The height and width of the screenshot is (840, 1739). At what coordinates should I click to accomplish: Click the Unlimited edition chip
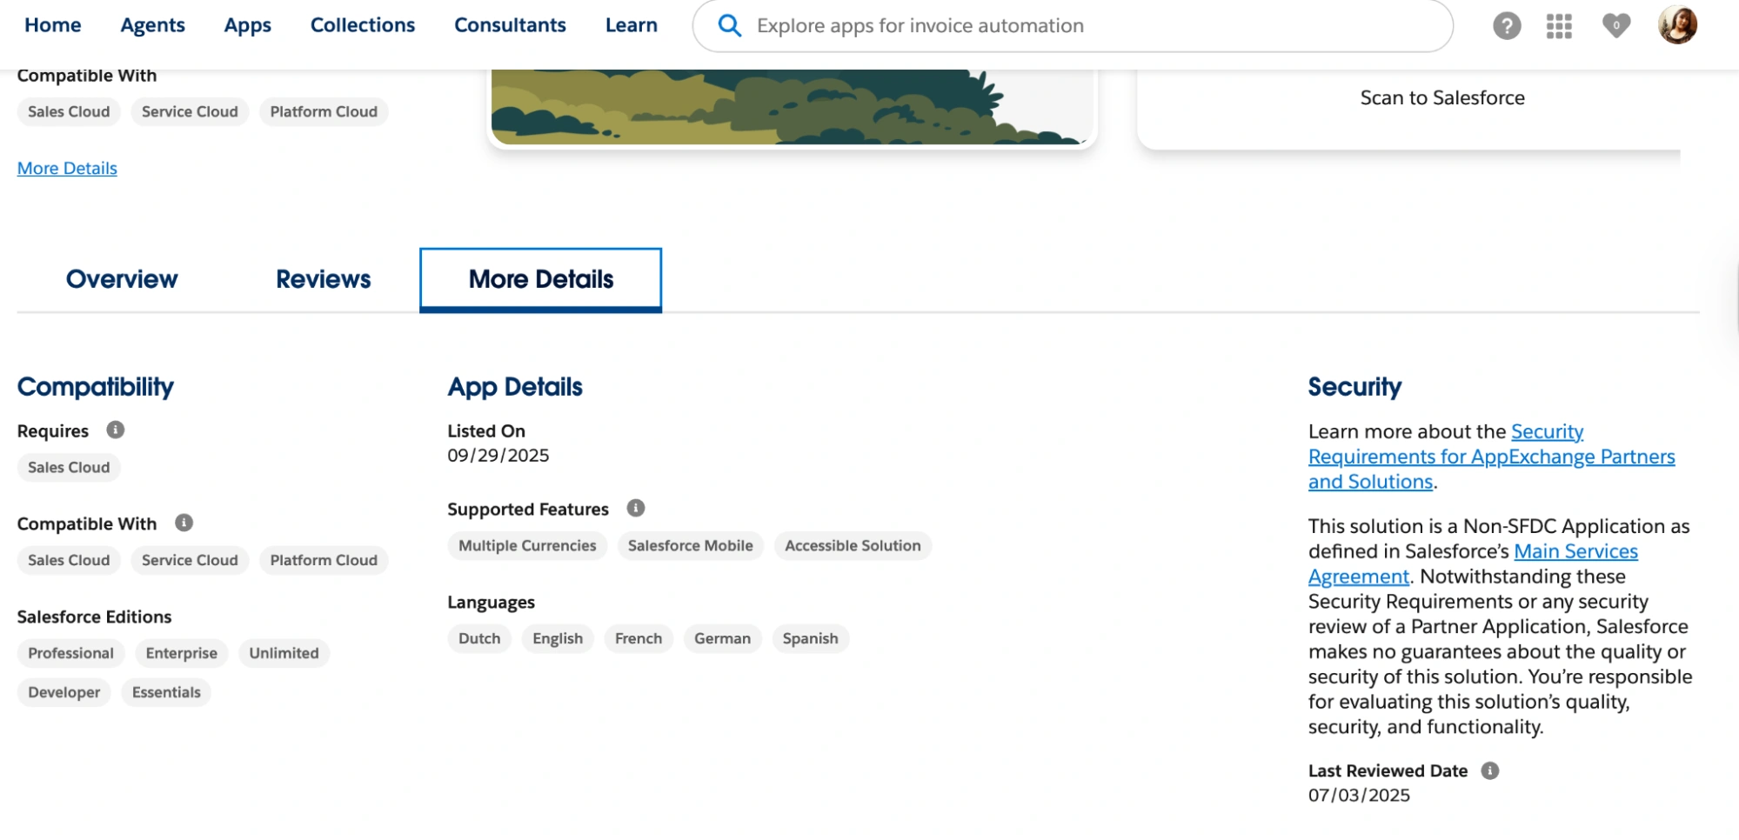pyautogui.click(x=284, y=653)
